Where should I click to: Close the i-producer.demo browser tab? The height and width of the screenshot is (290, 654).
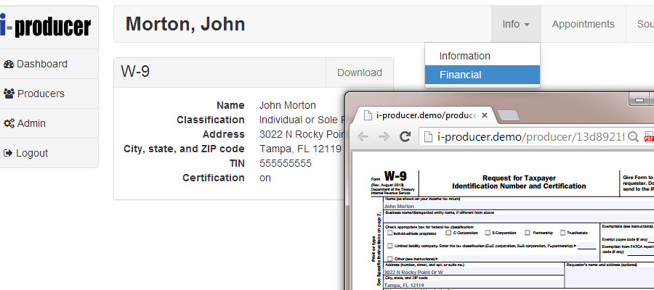(x=485, y=115)
